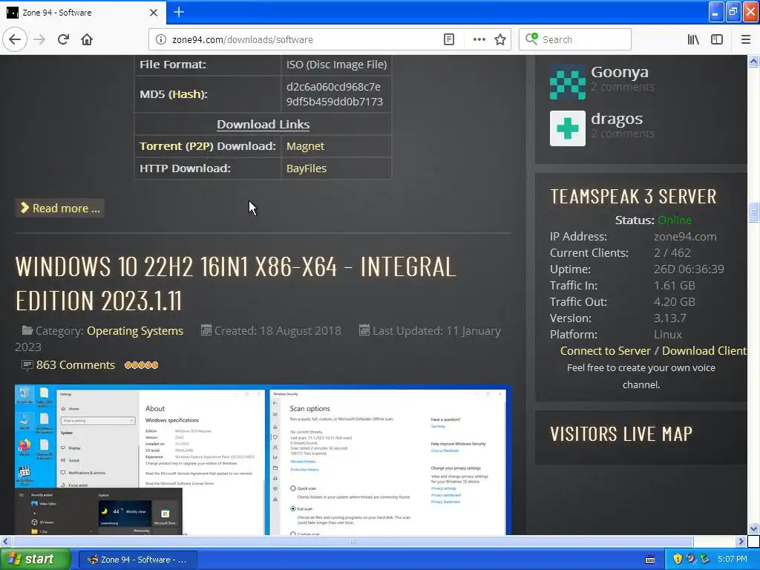The image size is (760, 570).
Task: Open page actions three-dots menu
Action: coord(479,39)
